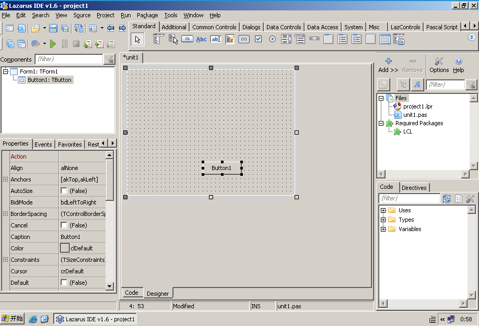Select the TMainMenu component in palette

[159, 39]
